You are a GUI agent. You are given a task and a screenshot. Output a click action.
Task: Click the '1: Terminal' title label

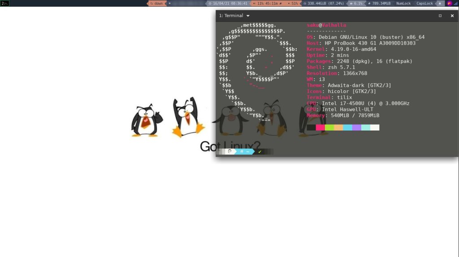coord(231,16)
